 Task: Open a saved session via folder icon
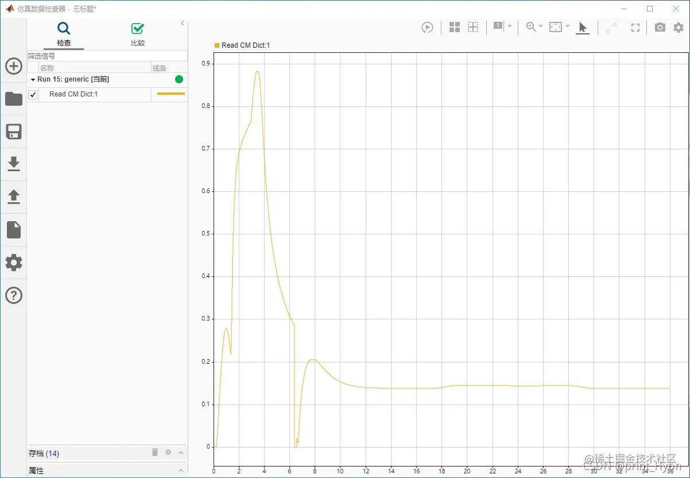(14, 99)
